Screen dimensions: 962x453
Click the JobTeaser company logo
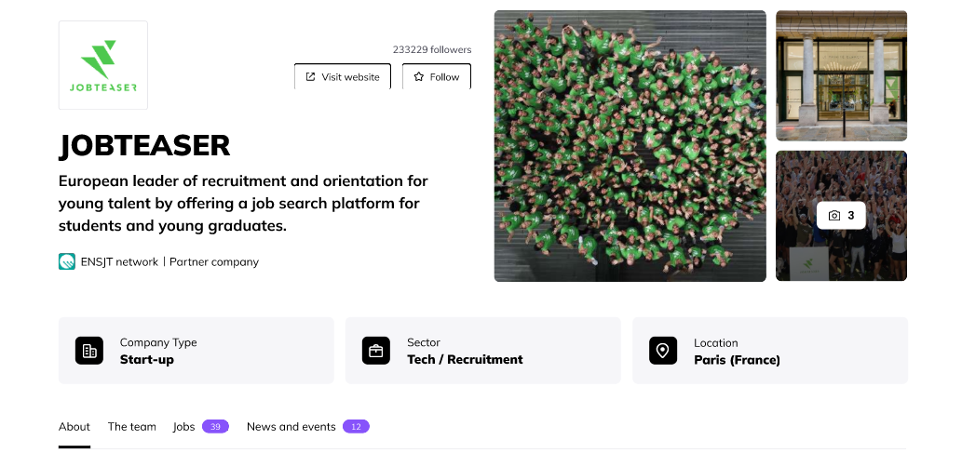(x=103, y=66)
